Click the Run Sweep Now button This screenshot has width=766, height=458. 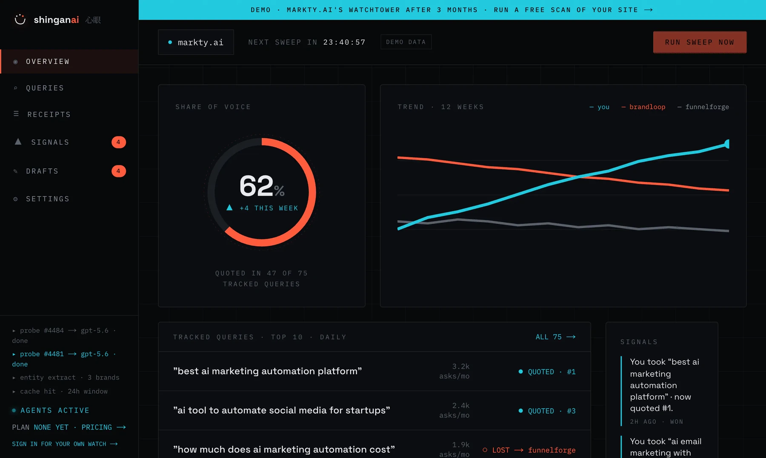pyautogui.click(x=700, y=42)
